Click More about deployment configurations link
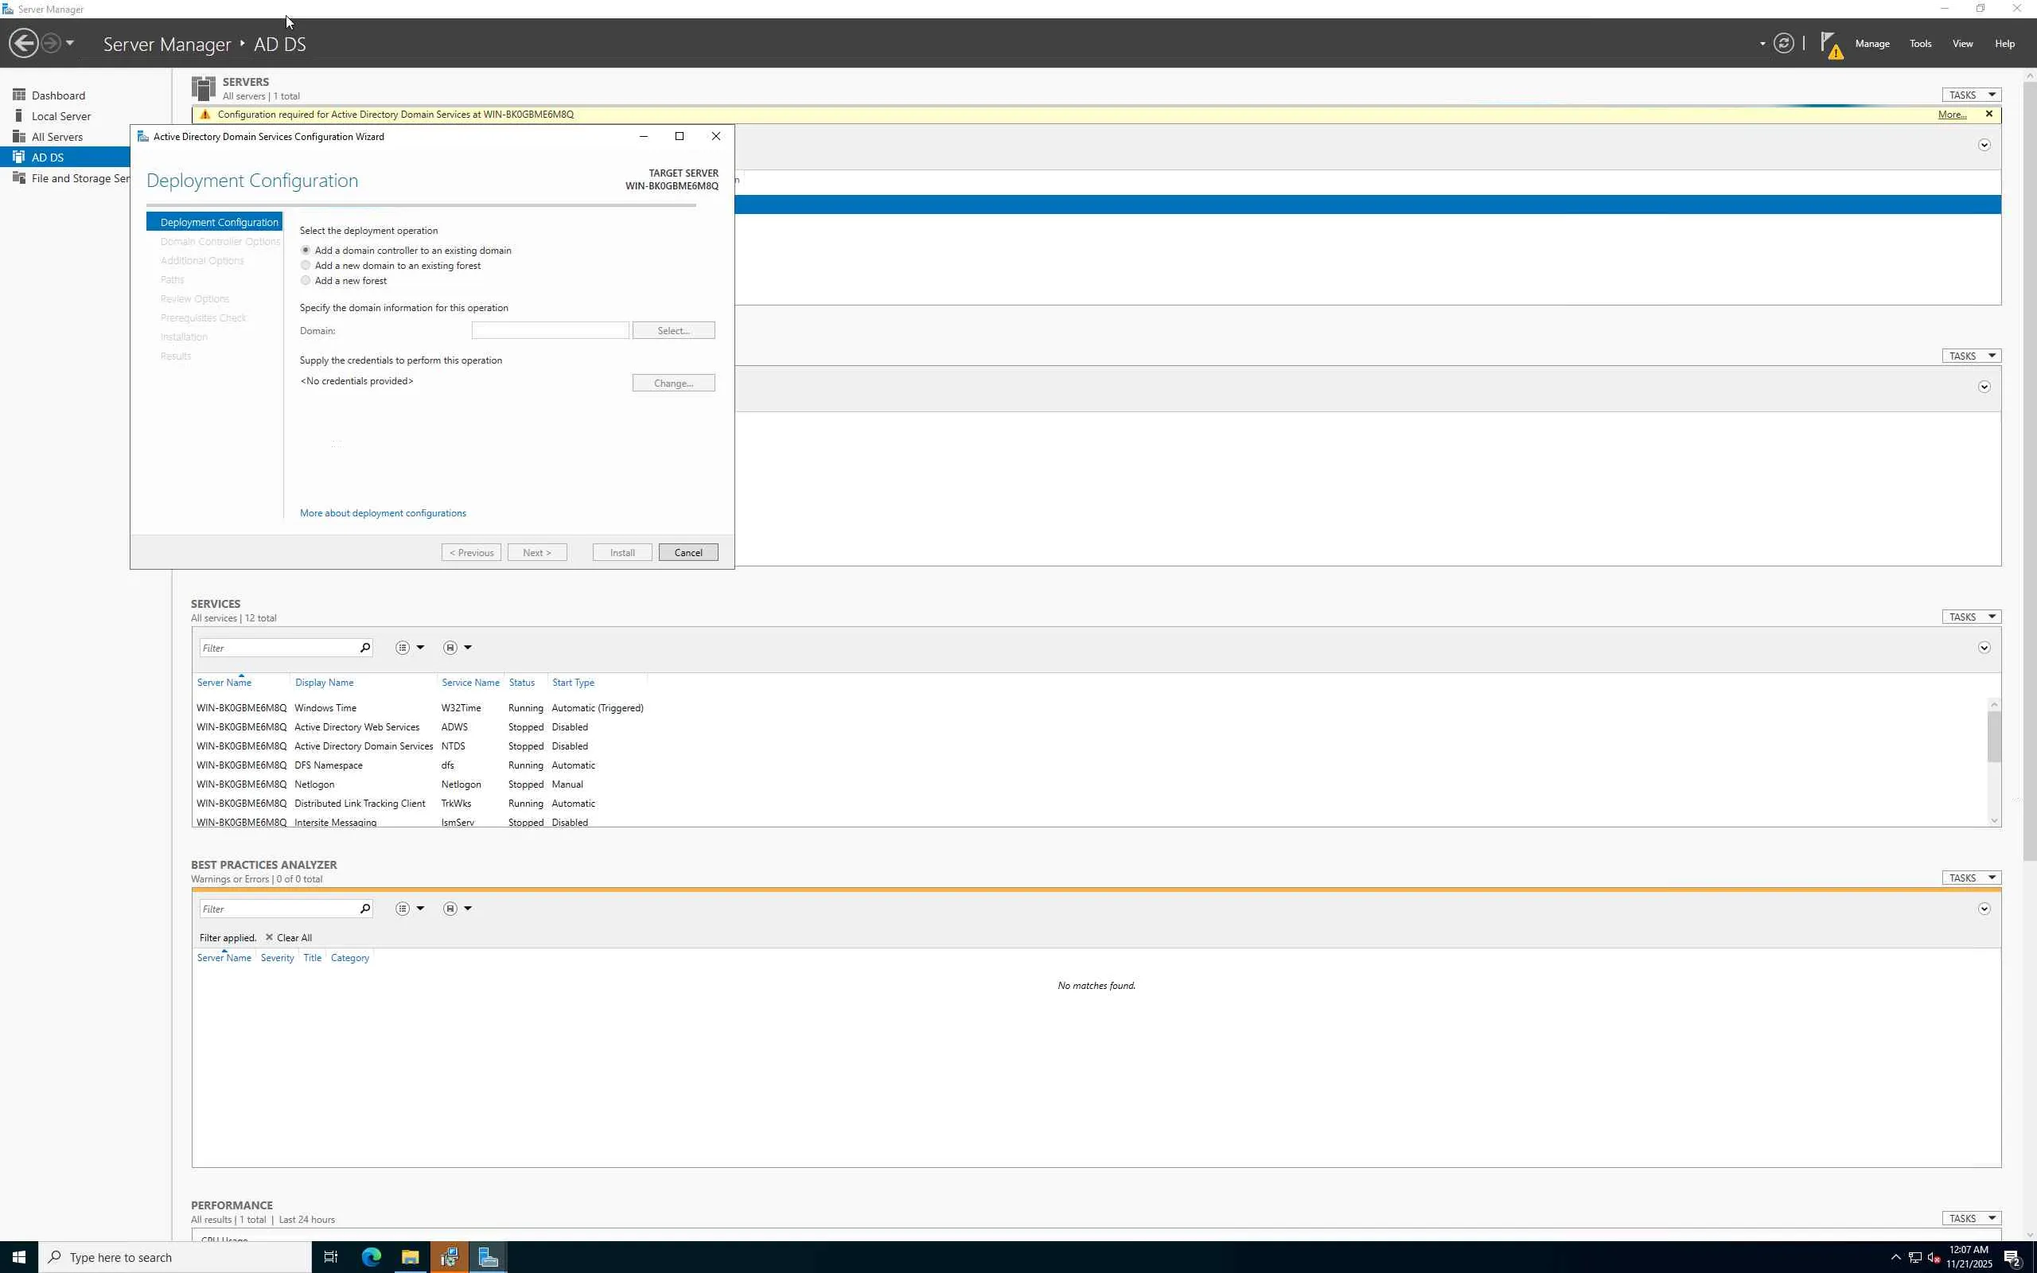The height and width of the screenshot is (1273, 2037). click(383, 512)
